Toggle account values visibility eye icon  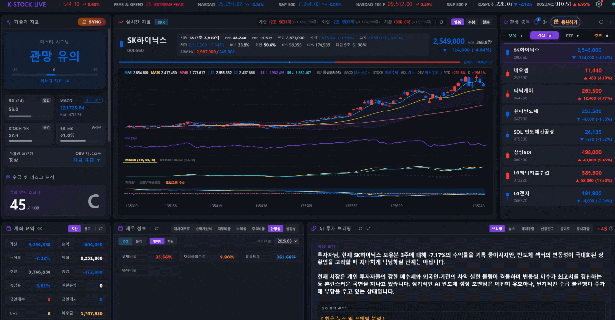click(x=40, y=229)
